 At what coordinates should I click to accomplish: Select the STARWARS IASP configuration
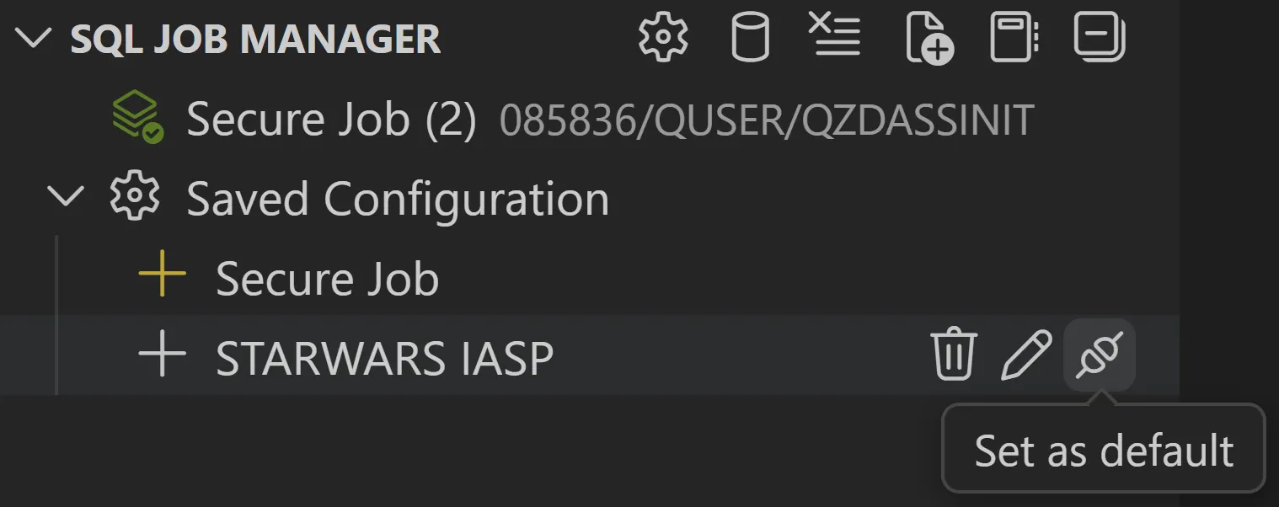(384, 357)
